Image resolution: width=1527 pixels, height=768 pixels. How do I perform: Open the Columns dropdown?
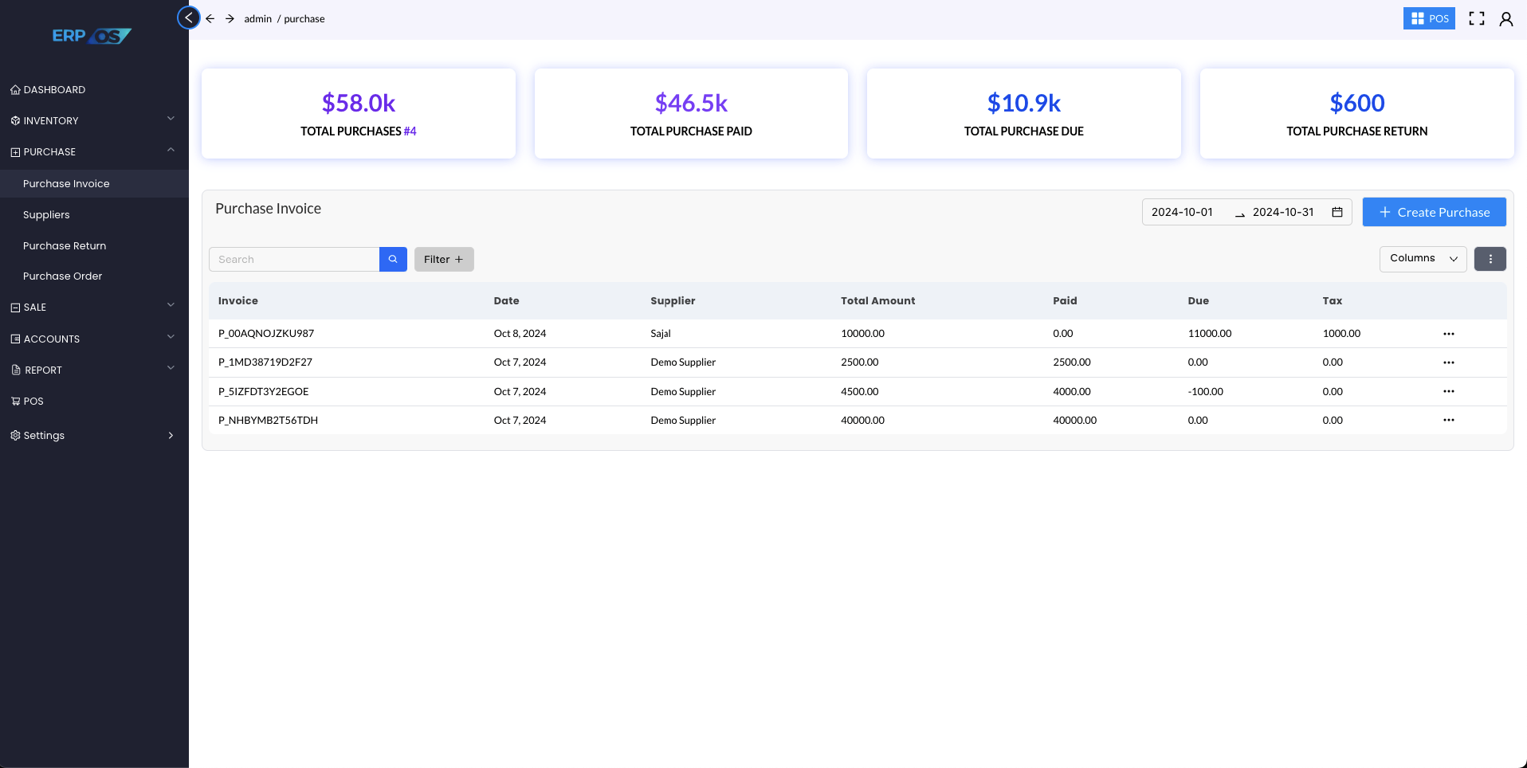point(1423,259)
